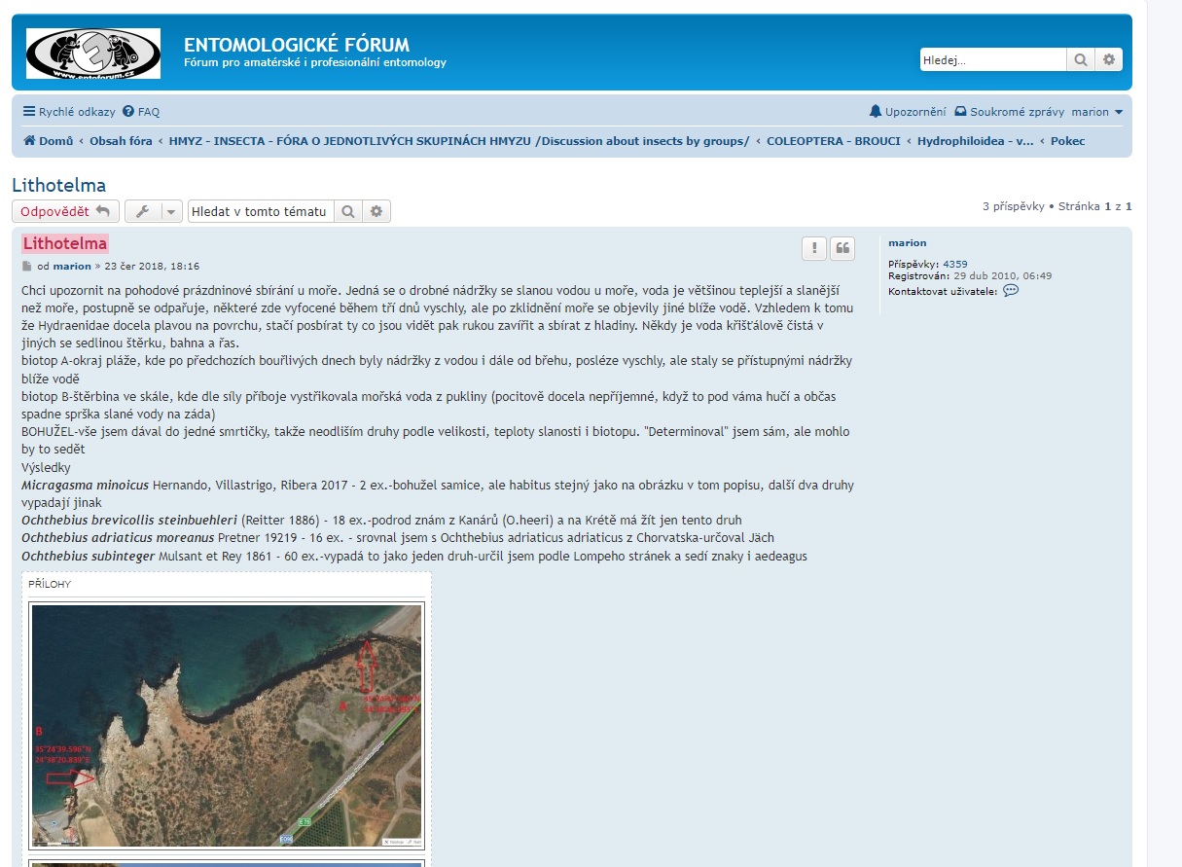Go to COLEOPTERA - BROUCI breadcrumb

[x=833, y=141]
